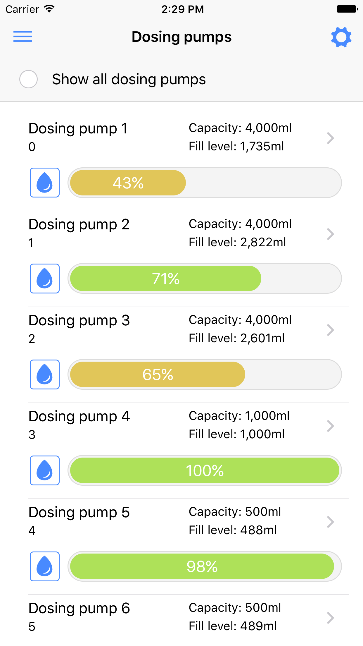
Task: Tap the battery icon in the status bar
Action: click(347, 9)
